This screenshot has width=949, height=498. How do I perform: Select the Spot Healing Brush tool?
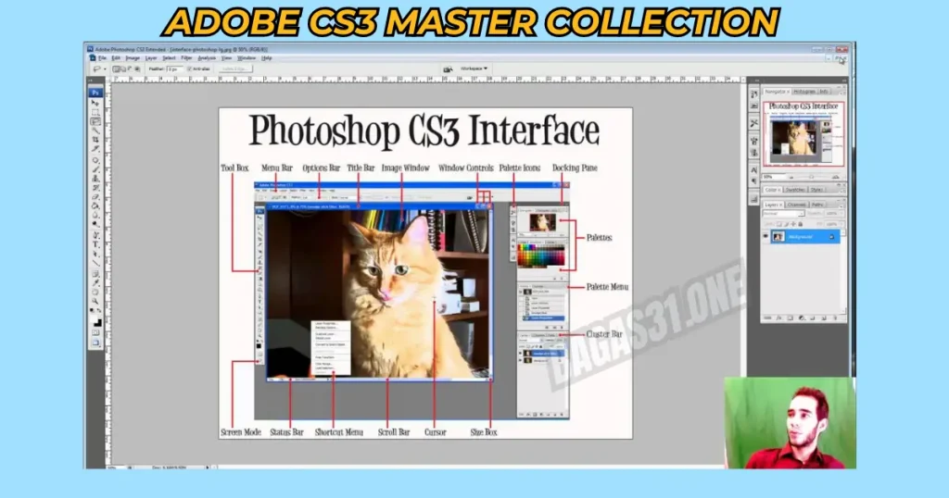95,160
